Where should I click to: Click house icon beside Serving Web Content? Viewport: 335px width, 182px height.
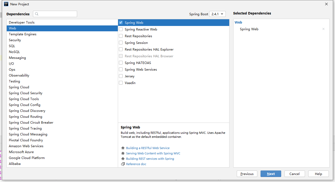[x=123, y=153]
